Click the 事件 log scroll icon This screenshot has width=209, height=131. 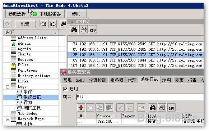tap(19, 92)
